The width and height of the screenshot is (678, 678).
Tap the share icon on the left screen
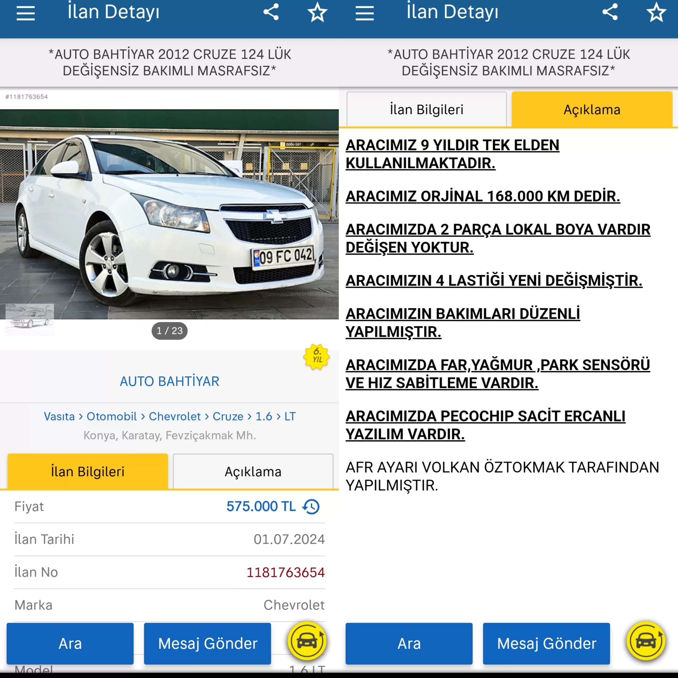coord(271,12)
